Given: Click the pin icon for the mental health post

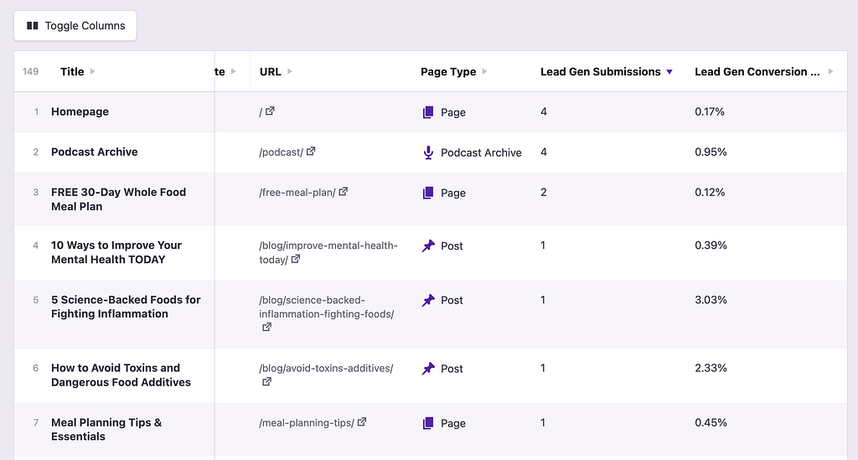Looking at the screenshot, I should 428,246.
